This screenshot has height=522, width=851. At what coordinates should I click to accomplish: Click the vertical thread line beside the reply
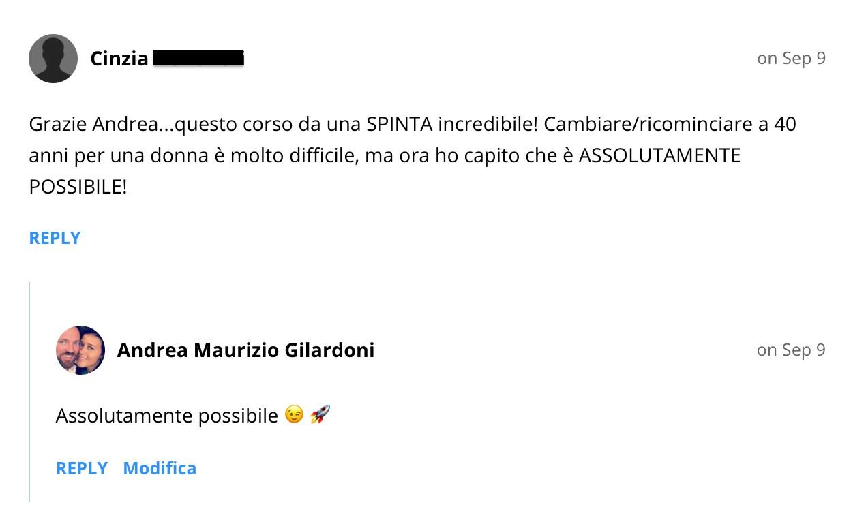[x=29, y=392]
